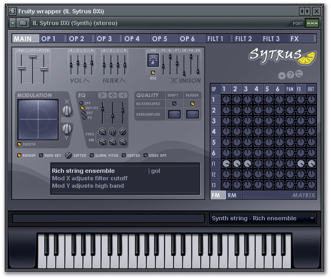Click the Soften knob
Image resolution: width=331 pixels, height=279 pixels.
(68, 155)
